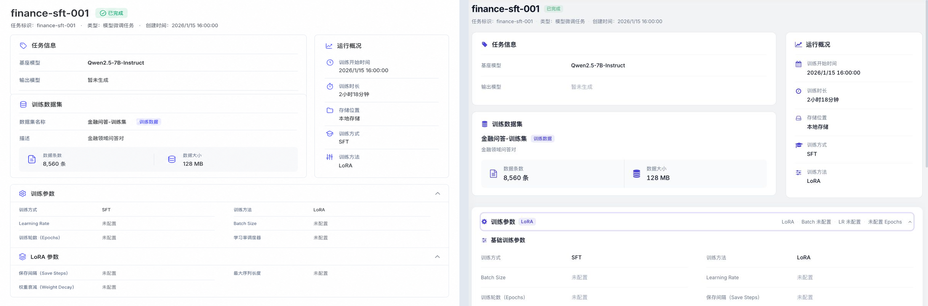This screenshot has height=306, width=928.
Task: Click Qwen2.5-7B-Instruct value in left page
Action: click(116, 63)
